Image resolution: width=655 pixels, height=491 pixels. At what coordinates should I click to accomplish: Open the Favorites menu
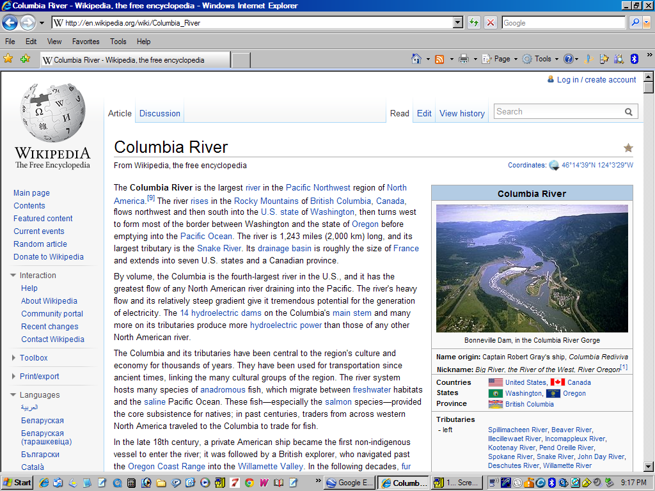click(x=86, y=42)
